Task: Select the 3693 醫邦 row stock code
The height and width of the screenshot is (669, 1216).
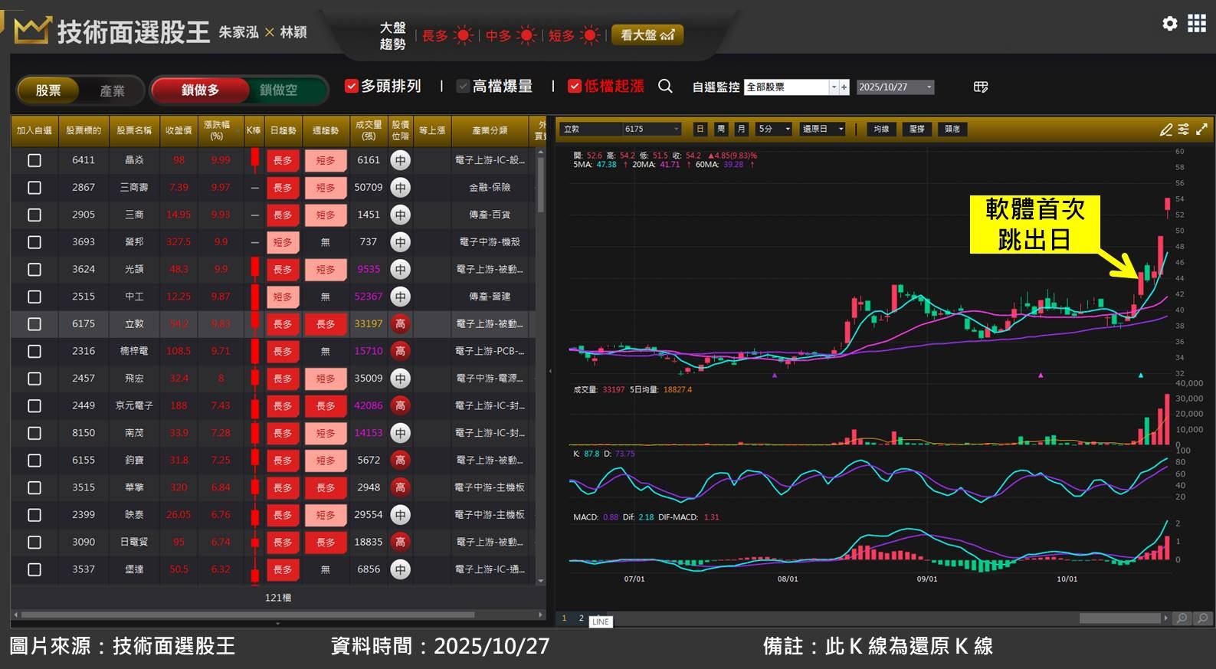Action: 84,242
